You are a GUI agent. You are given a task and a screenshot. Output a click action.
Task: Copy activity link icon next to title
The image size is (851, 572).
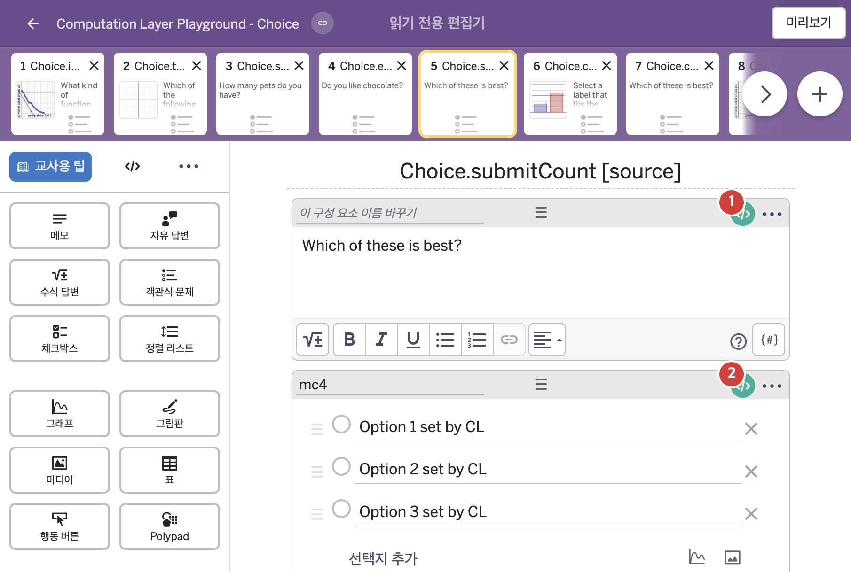(x=323, y=23)
